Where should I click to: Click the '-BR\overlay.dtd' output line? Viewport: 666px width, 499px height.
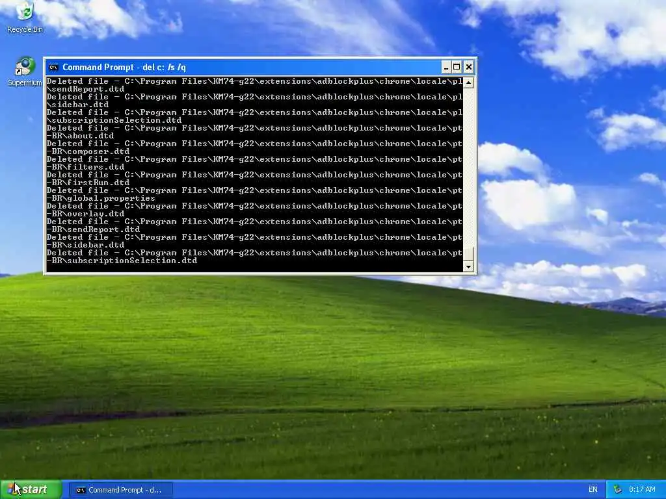click(x=85, y=214)
